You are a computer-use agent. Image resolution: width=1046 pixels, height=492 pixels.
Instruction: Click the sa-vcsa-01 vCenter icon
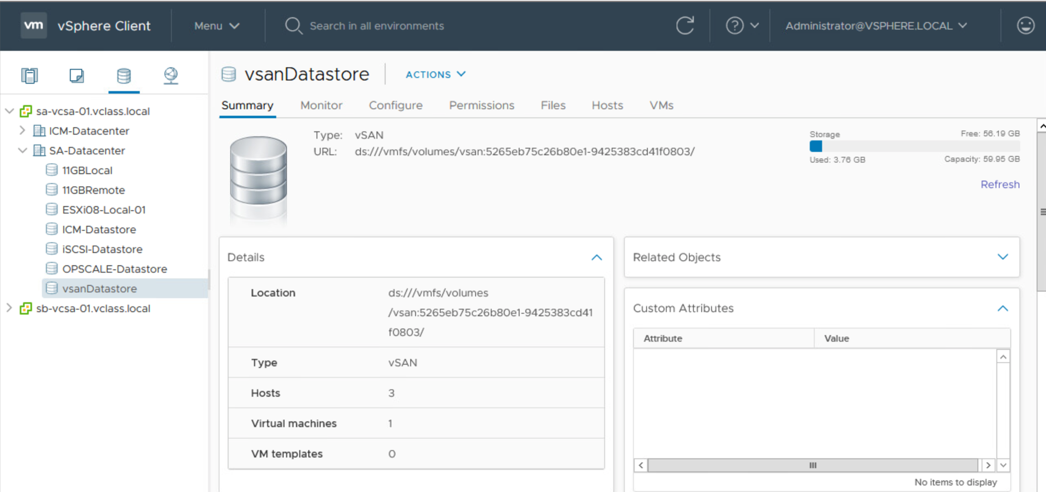(26, 111)
